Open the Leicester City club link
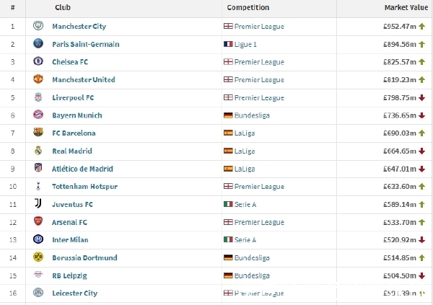This screenshot has height=305, width=433. pyautogui.click(x=75, y=293)
